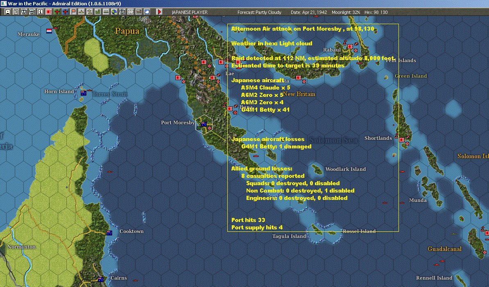The width and height of the screenshot is (489, 287).
Task: Select the Japanese base marker at Lae
Action: (213, 78)
